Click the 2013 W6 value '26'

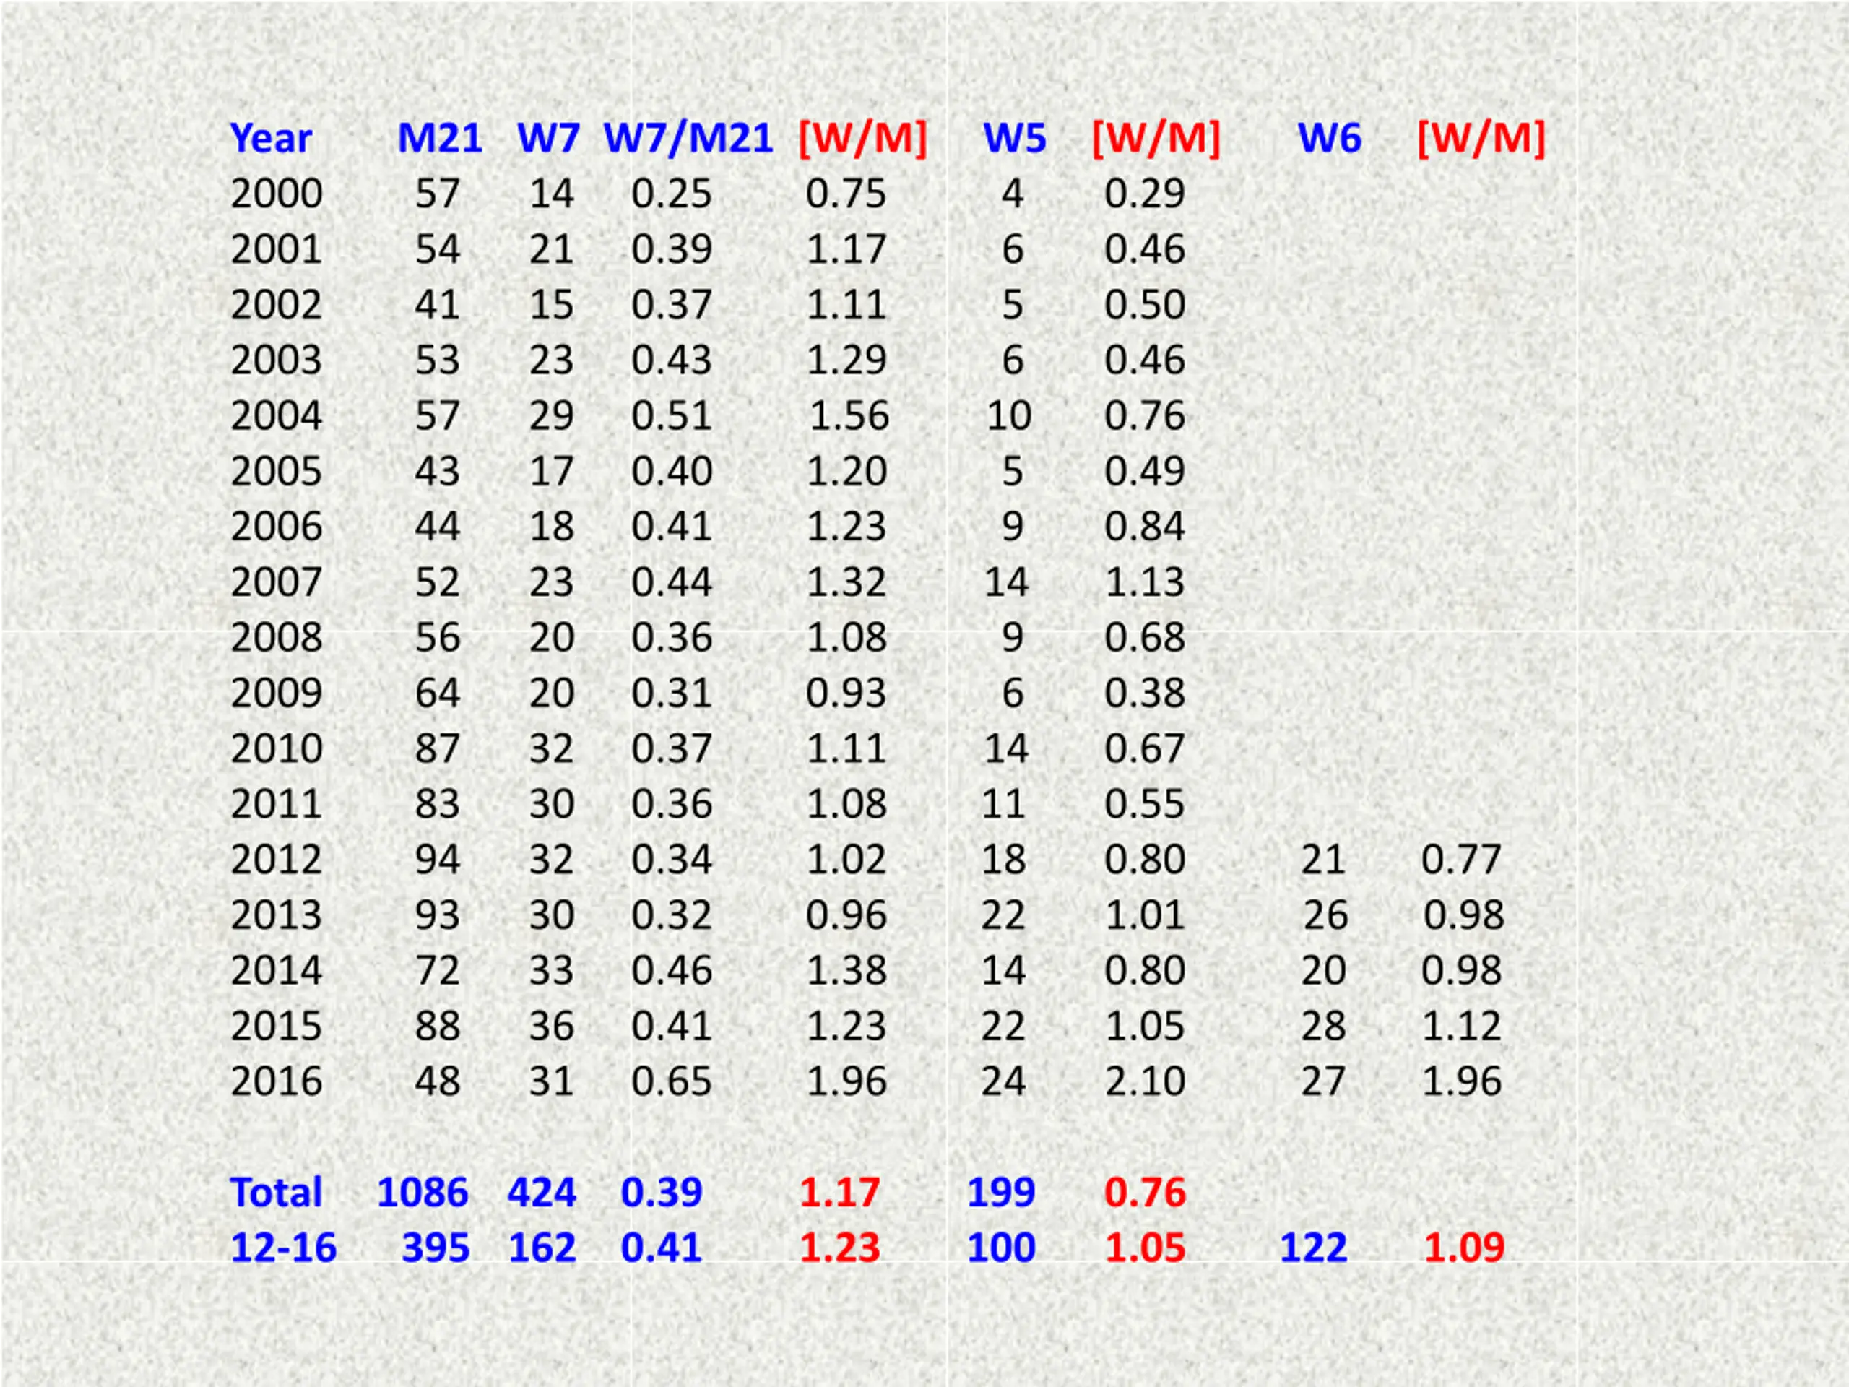click(x=1326, y=915)
